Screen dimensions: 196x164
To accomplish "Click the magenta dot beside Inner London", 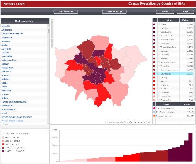I will [x=154, y=108].
